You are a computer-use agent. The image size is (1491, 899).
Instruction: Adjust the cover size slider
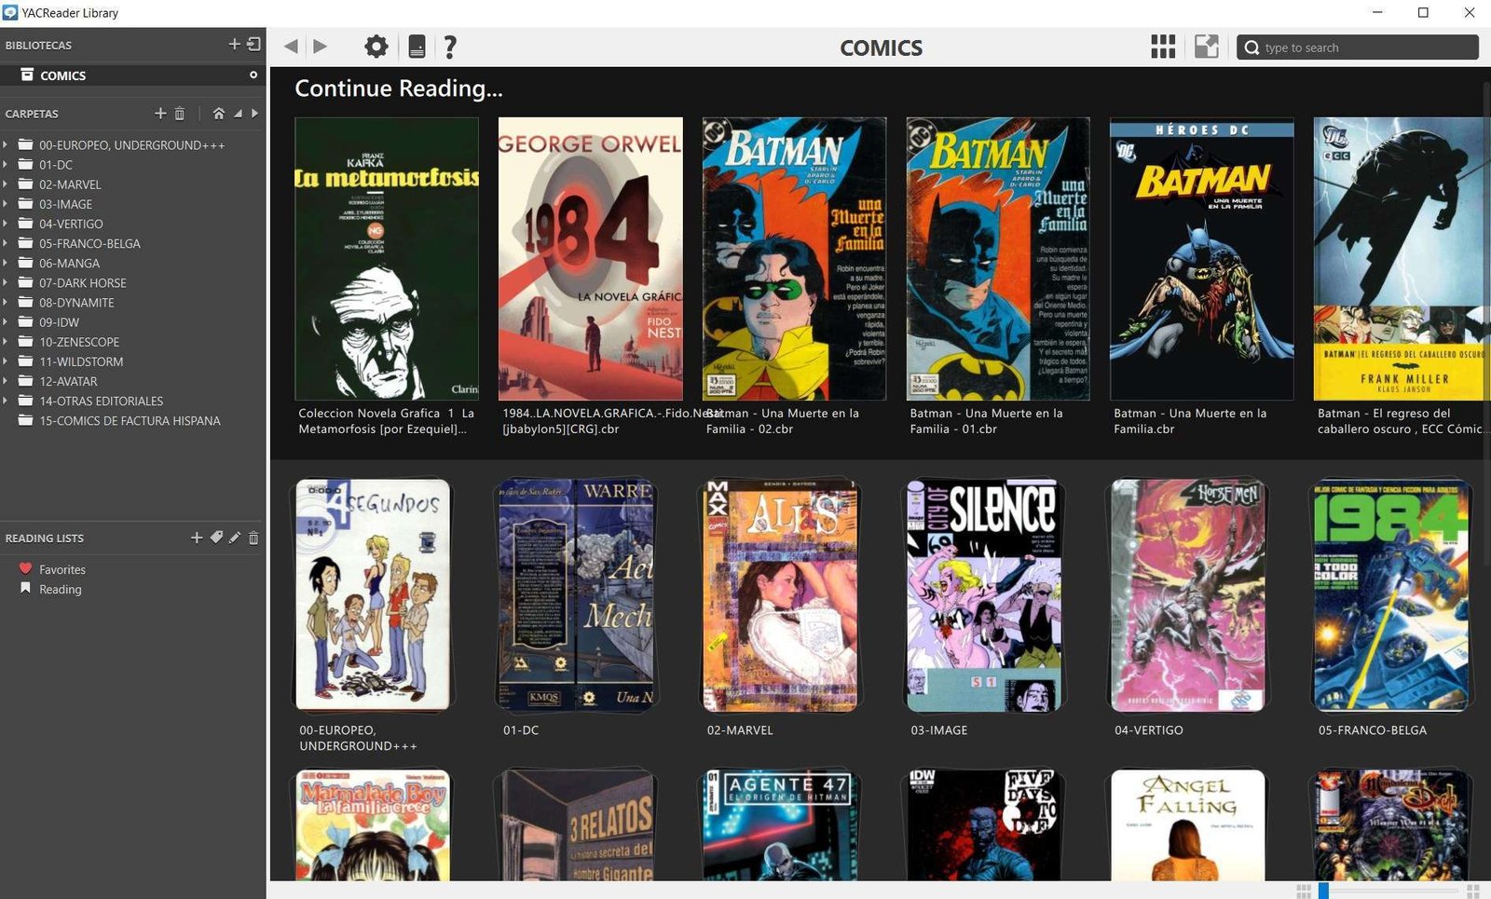point(1389,891)
